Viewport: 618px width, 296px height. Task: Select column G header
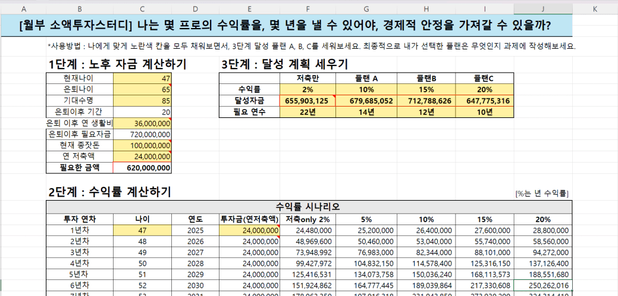[366, 9]
